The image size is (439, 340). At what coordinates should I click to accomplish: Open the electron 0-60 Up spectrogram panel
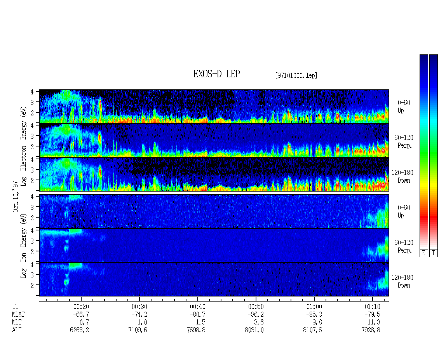214,106
